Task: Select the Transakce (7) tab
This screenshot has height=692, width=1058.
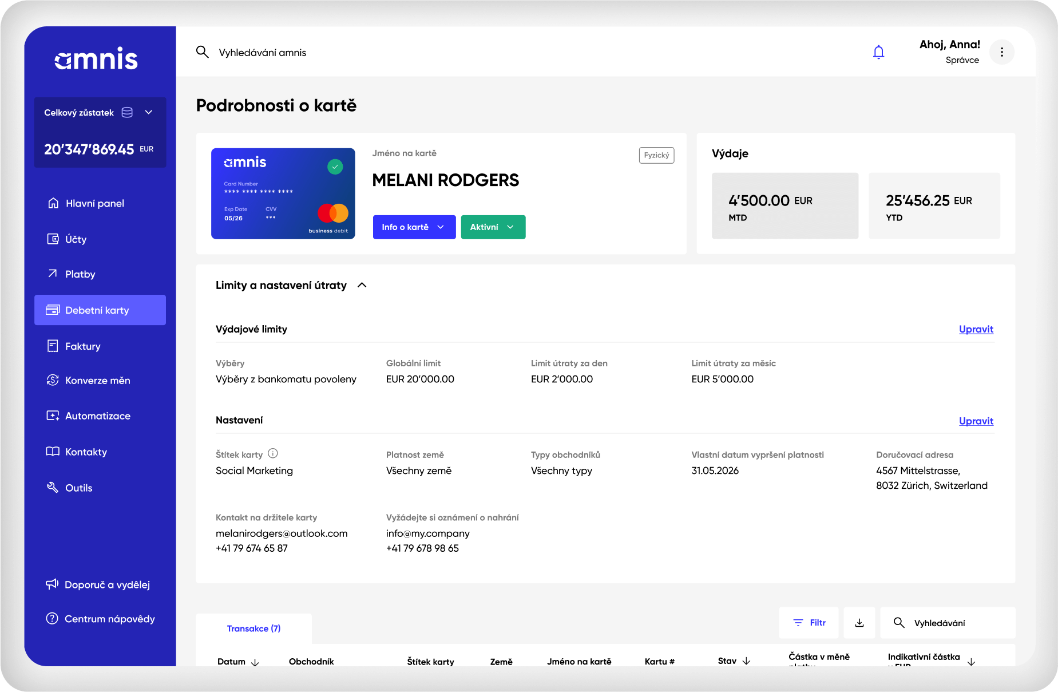Action: click(x=253, y=628)
